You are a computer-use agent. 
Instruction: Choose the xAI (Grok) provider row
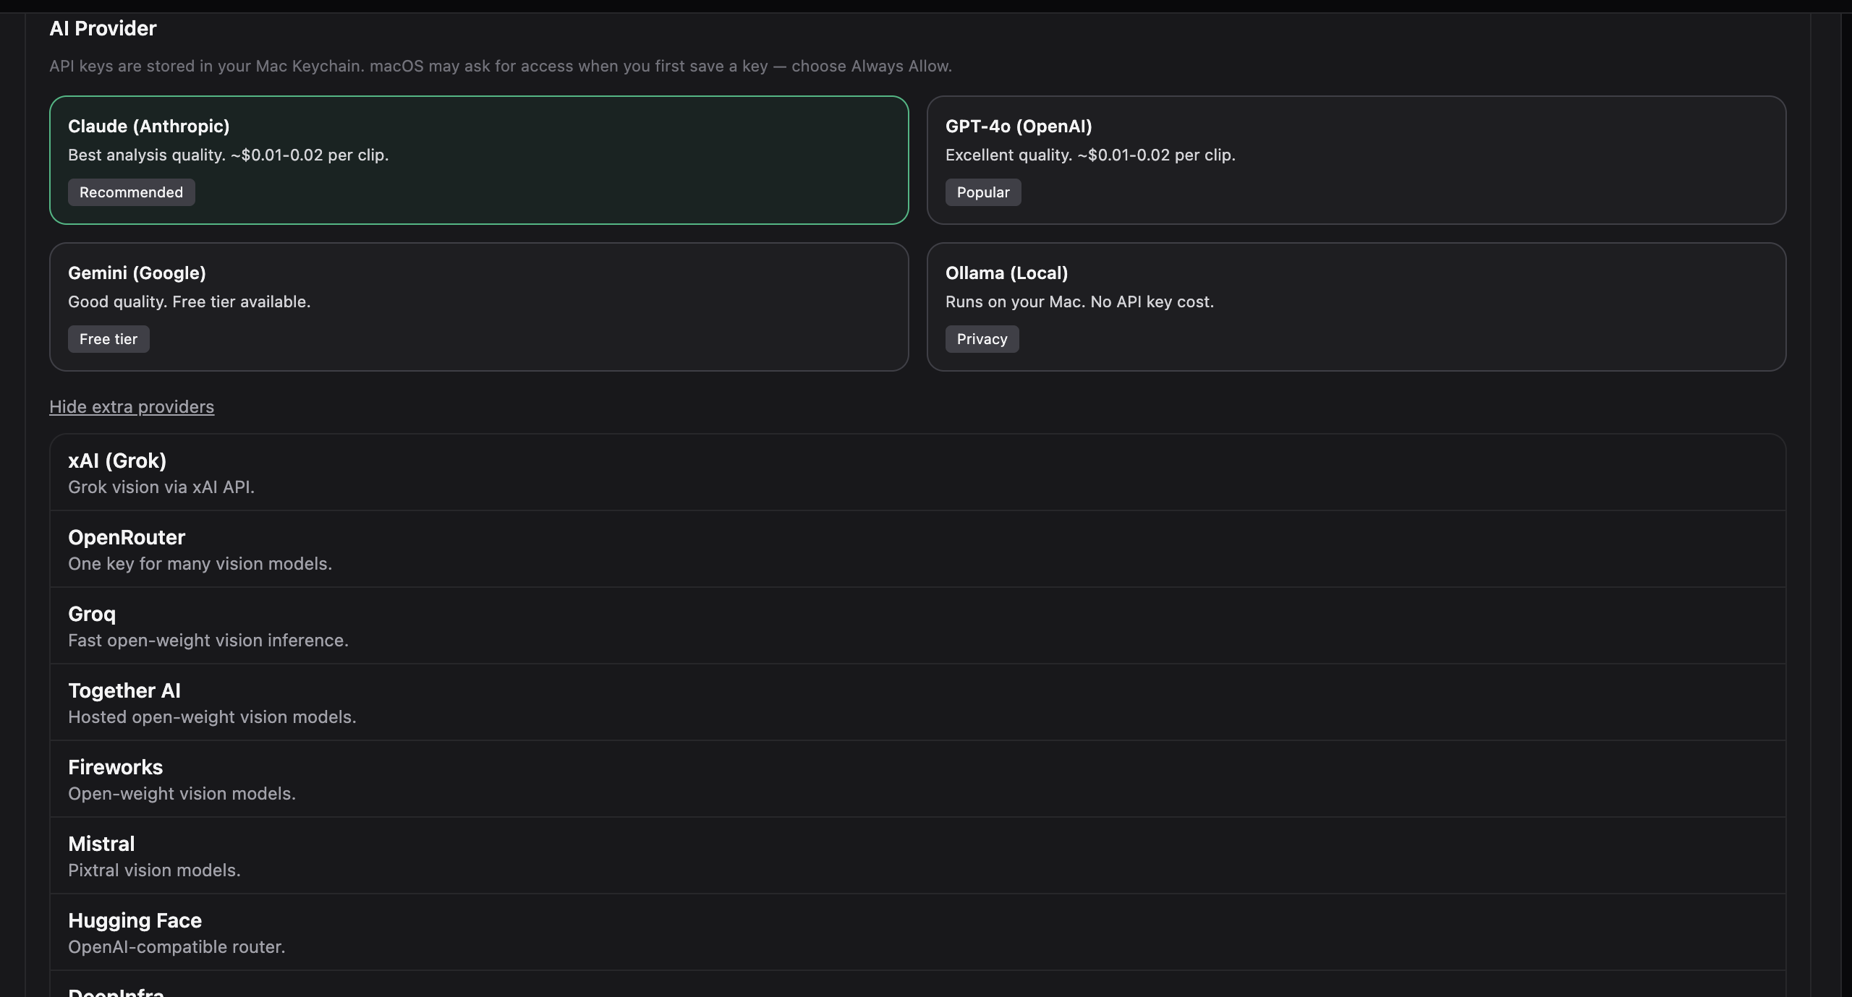pyautogui.click(x=917, y=473)
